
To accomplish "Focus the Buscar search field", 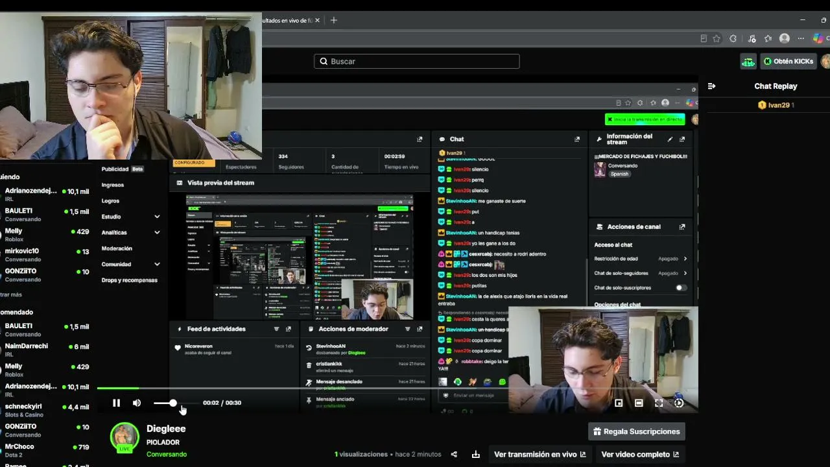I will coord(417,61).
